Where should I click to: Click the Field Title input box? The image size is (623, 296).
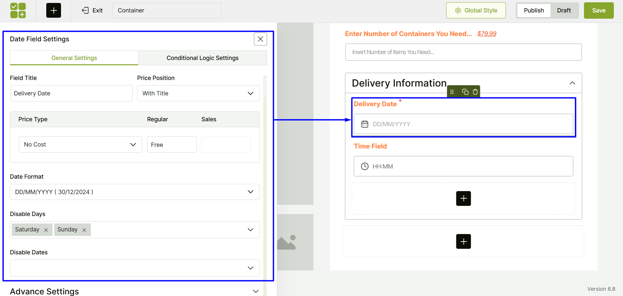coord(71,93)
